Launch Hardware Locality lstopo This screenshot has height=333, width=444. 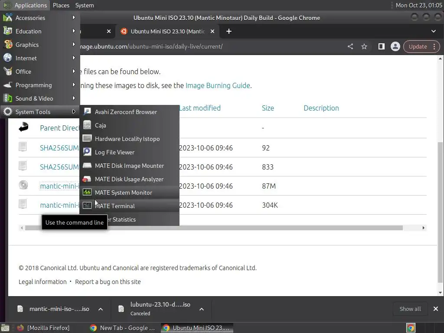pyautogui.click(x=129, y=139)
